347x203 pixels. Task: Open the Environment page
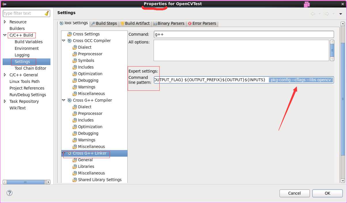pyautogui.click(x=27, y=48)
